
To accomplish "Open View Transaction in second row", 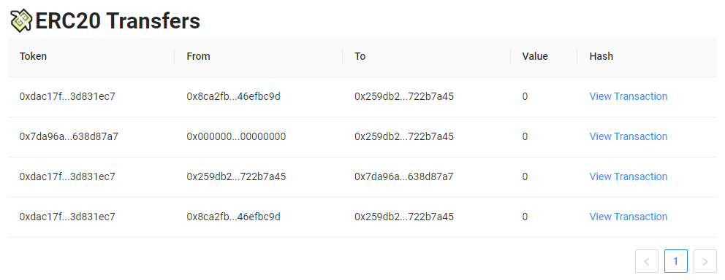I will [x=628, y=136].
